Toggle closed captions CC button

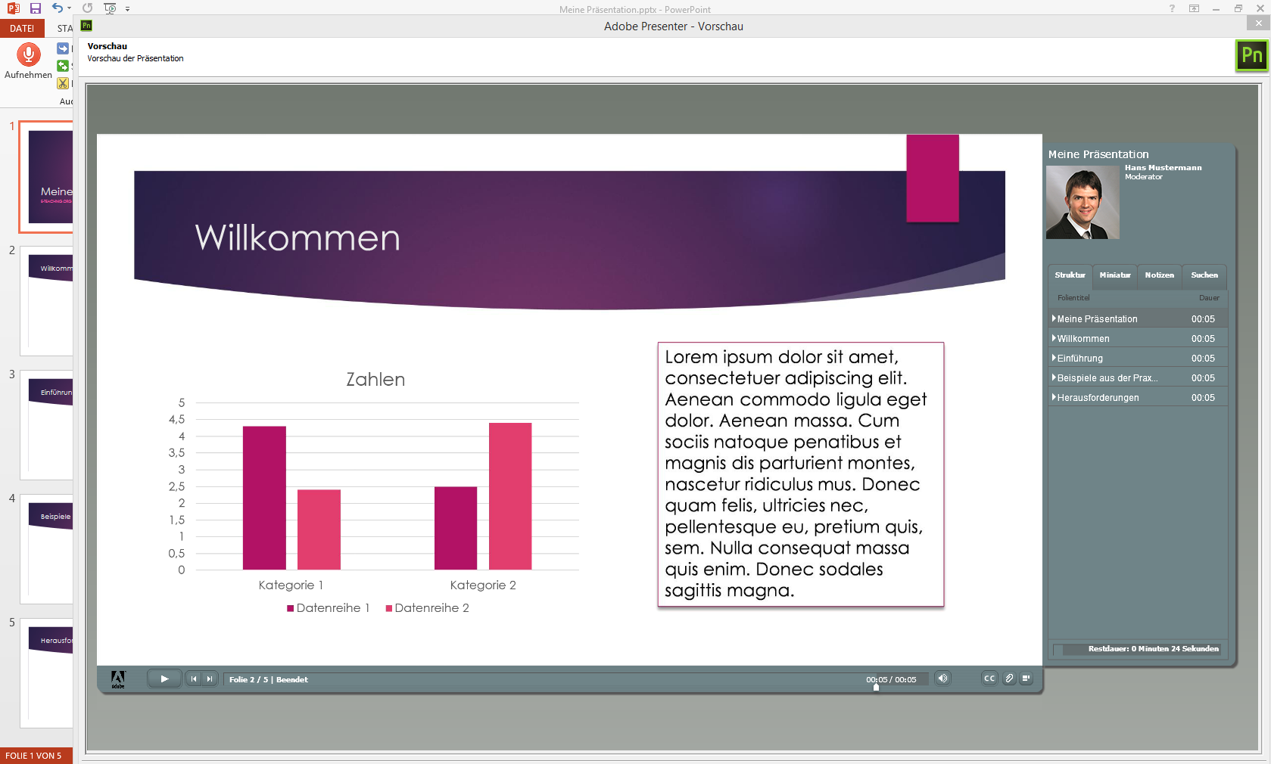(989, 679)
